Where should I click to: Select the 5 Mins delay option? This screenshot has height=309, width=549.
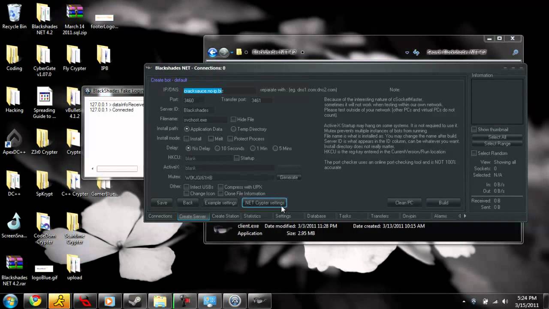pos(275,148)
